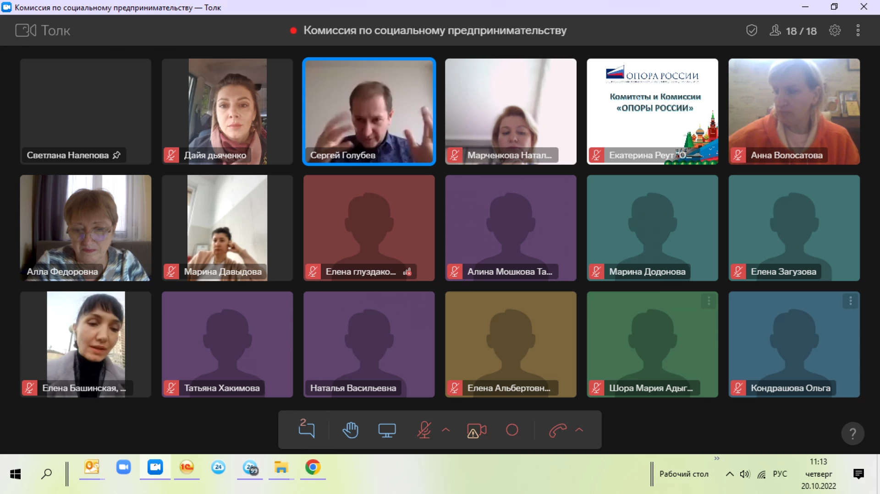Select Сергей Голубев video tile
The image size is (880, 494).
click(369, 111)
